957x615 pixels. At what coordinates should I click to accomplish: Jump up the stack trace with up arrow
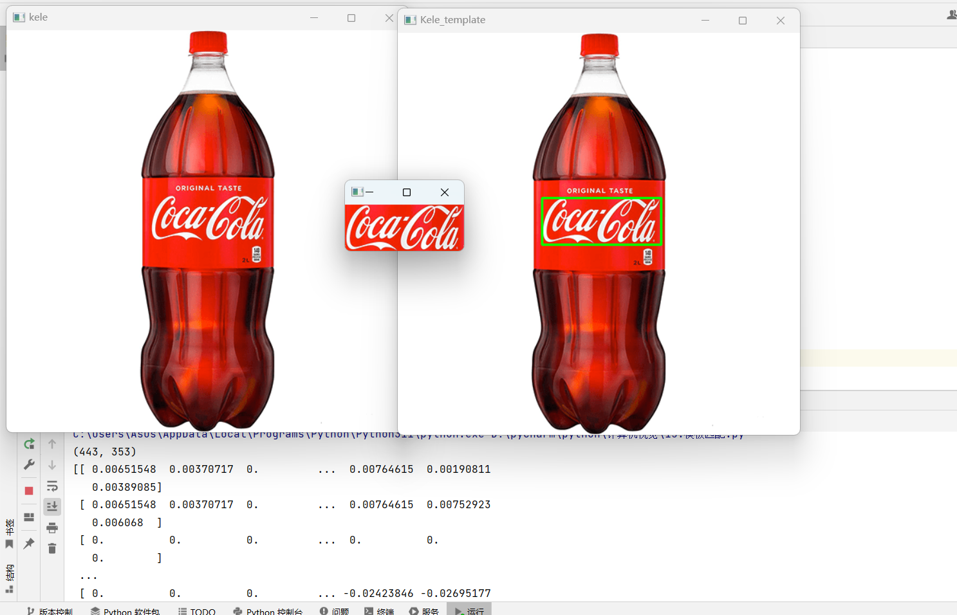pos(52,444)
